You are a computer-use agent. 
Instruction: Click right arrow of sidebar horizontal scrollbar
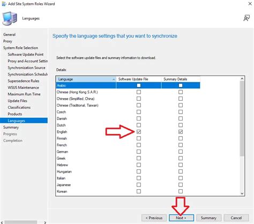(x=45, y=222)
